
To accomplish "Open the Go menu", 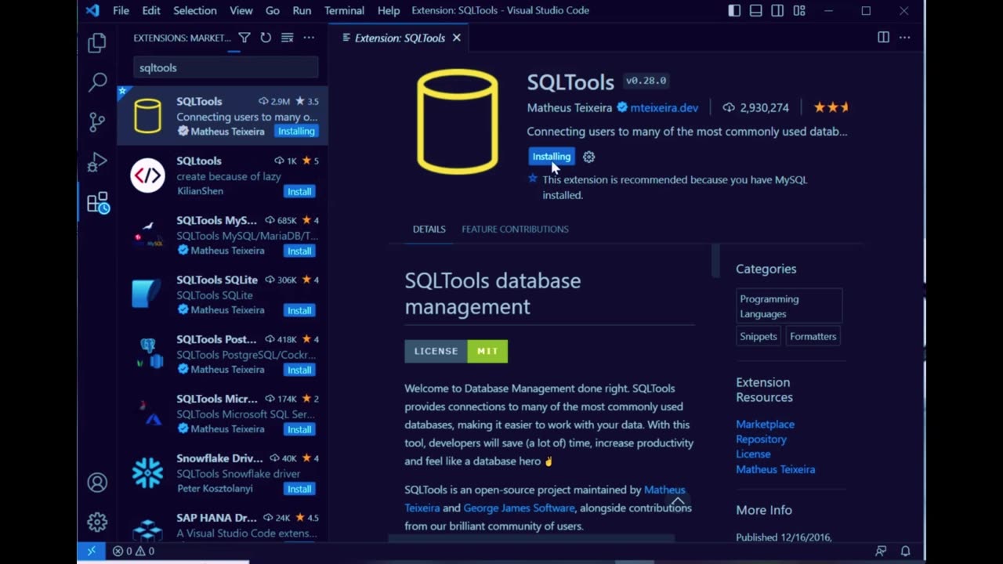I will (272, 10).
